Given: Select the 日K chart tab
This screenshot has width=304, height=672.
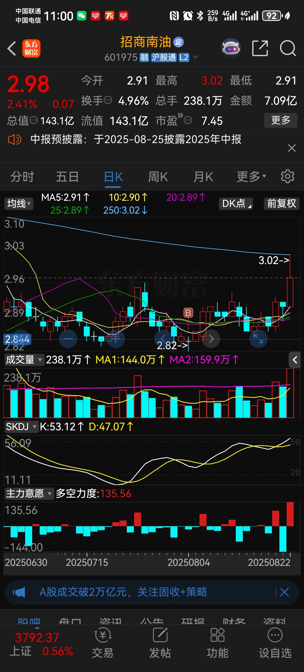Looking at the screenshot, I should [x=113, y=177].
